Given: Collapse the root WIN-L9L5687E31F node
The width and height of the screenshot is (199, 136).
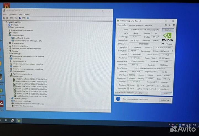Looking at the screenshot, I should [4, 22].
